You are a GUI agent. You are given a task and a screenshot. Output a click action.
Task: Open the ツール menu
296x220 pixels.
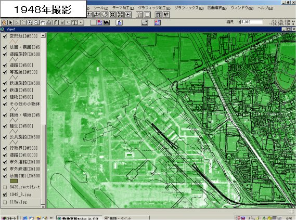[100, 8]
